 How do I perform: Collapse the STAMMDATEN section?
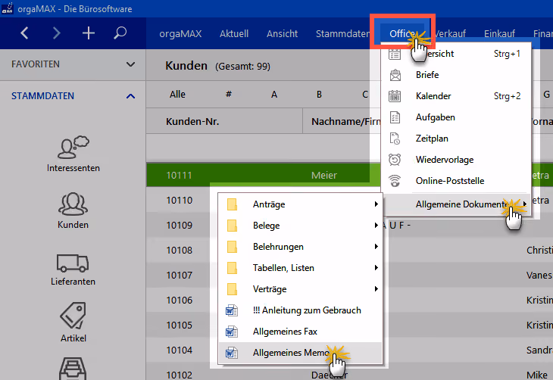130,96
